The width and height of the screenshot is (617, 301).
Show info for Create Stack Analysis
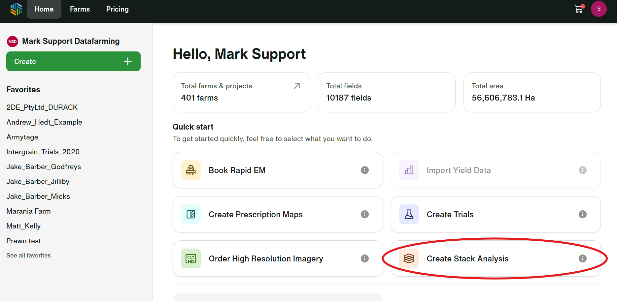[x=582, y=258]
